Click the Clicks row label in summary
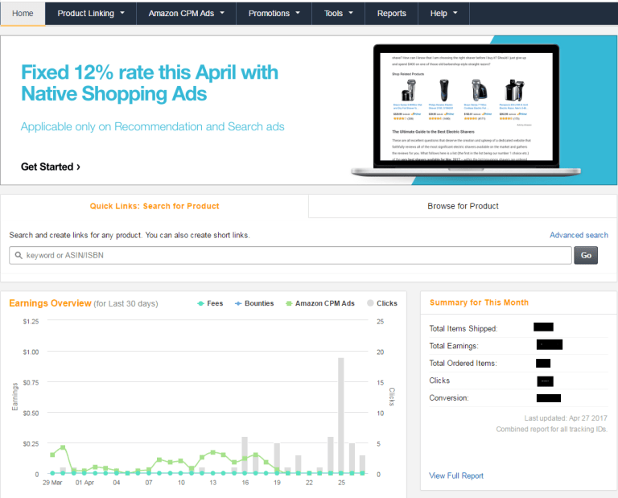The width and height of the screenshot is (618, 498). coord(439,381)
